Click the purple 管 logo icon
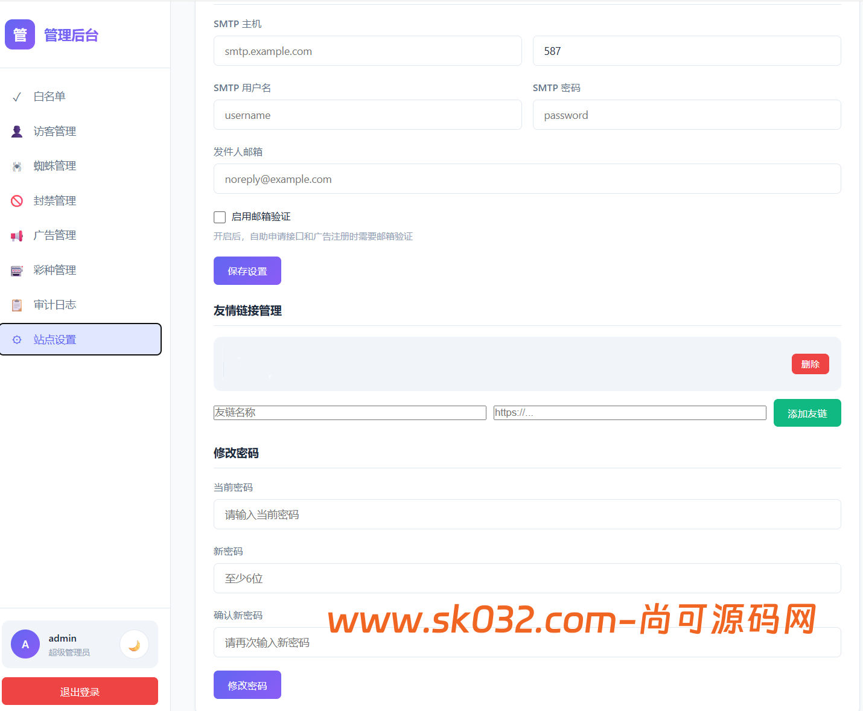 point(20,34)
